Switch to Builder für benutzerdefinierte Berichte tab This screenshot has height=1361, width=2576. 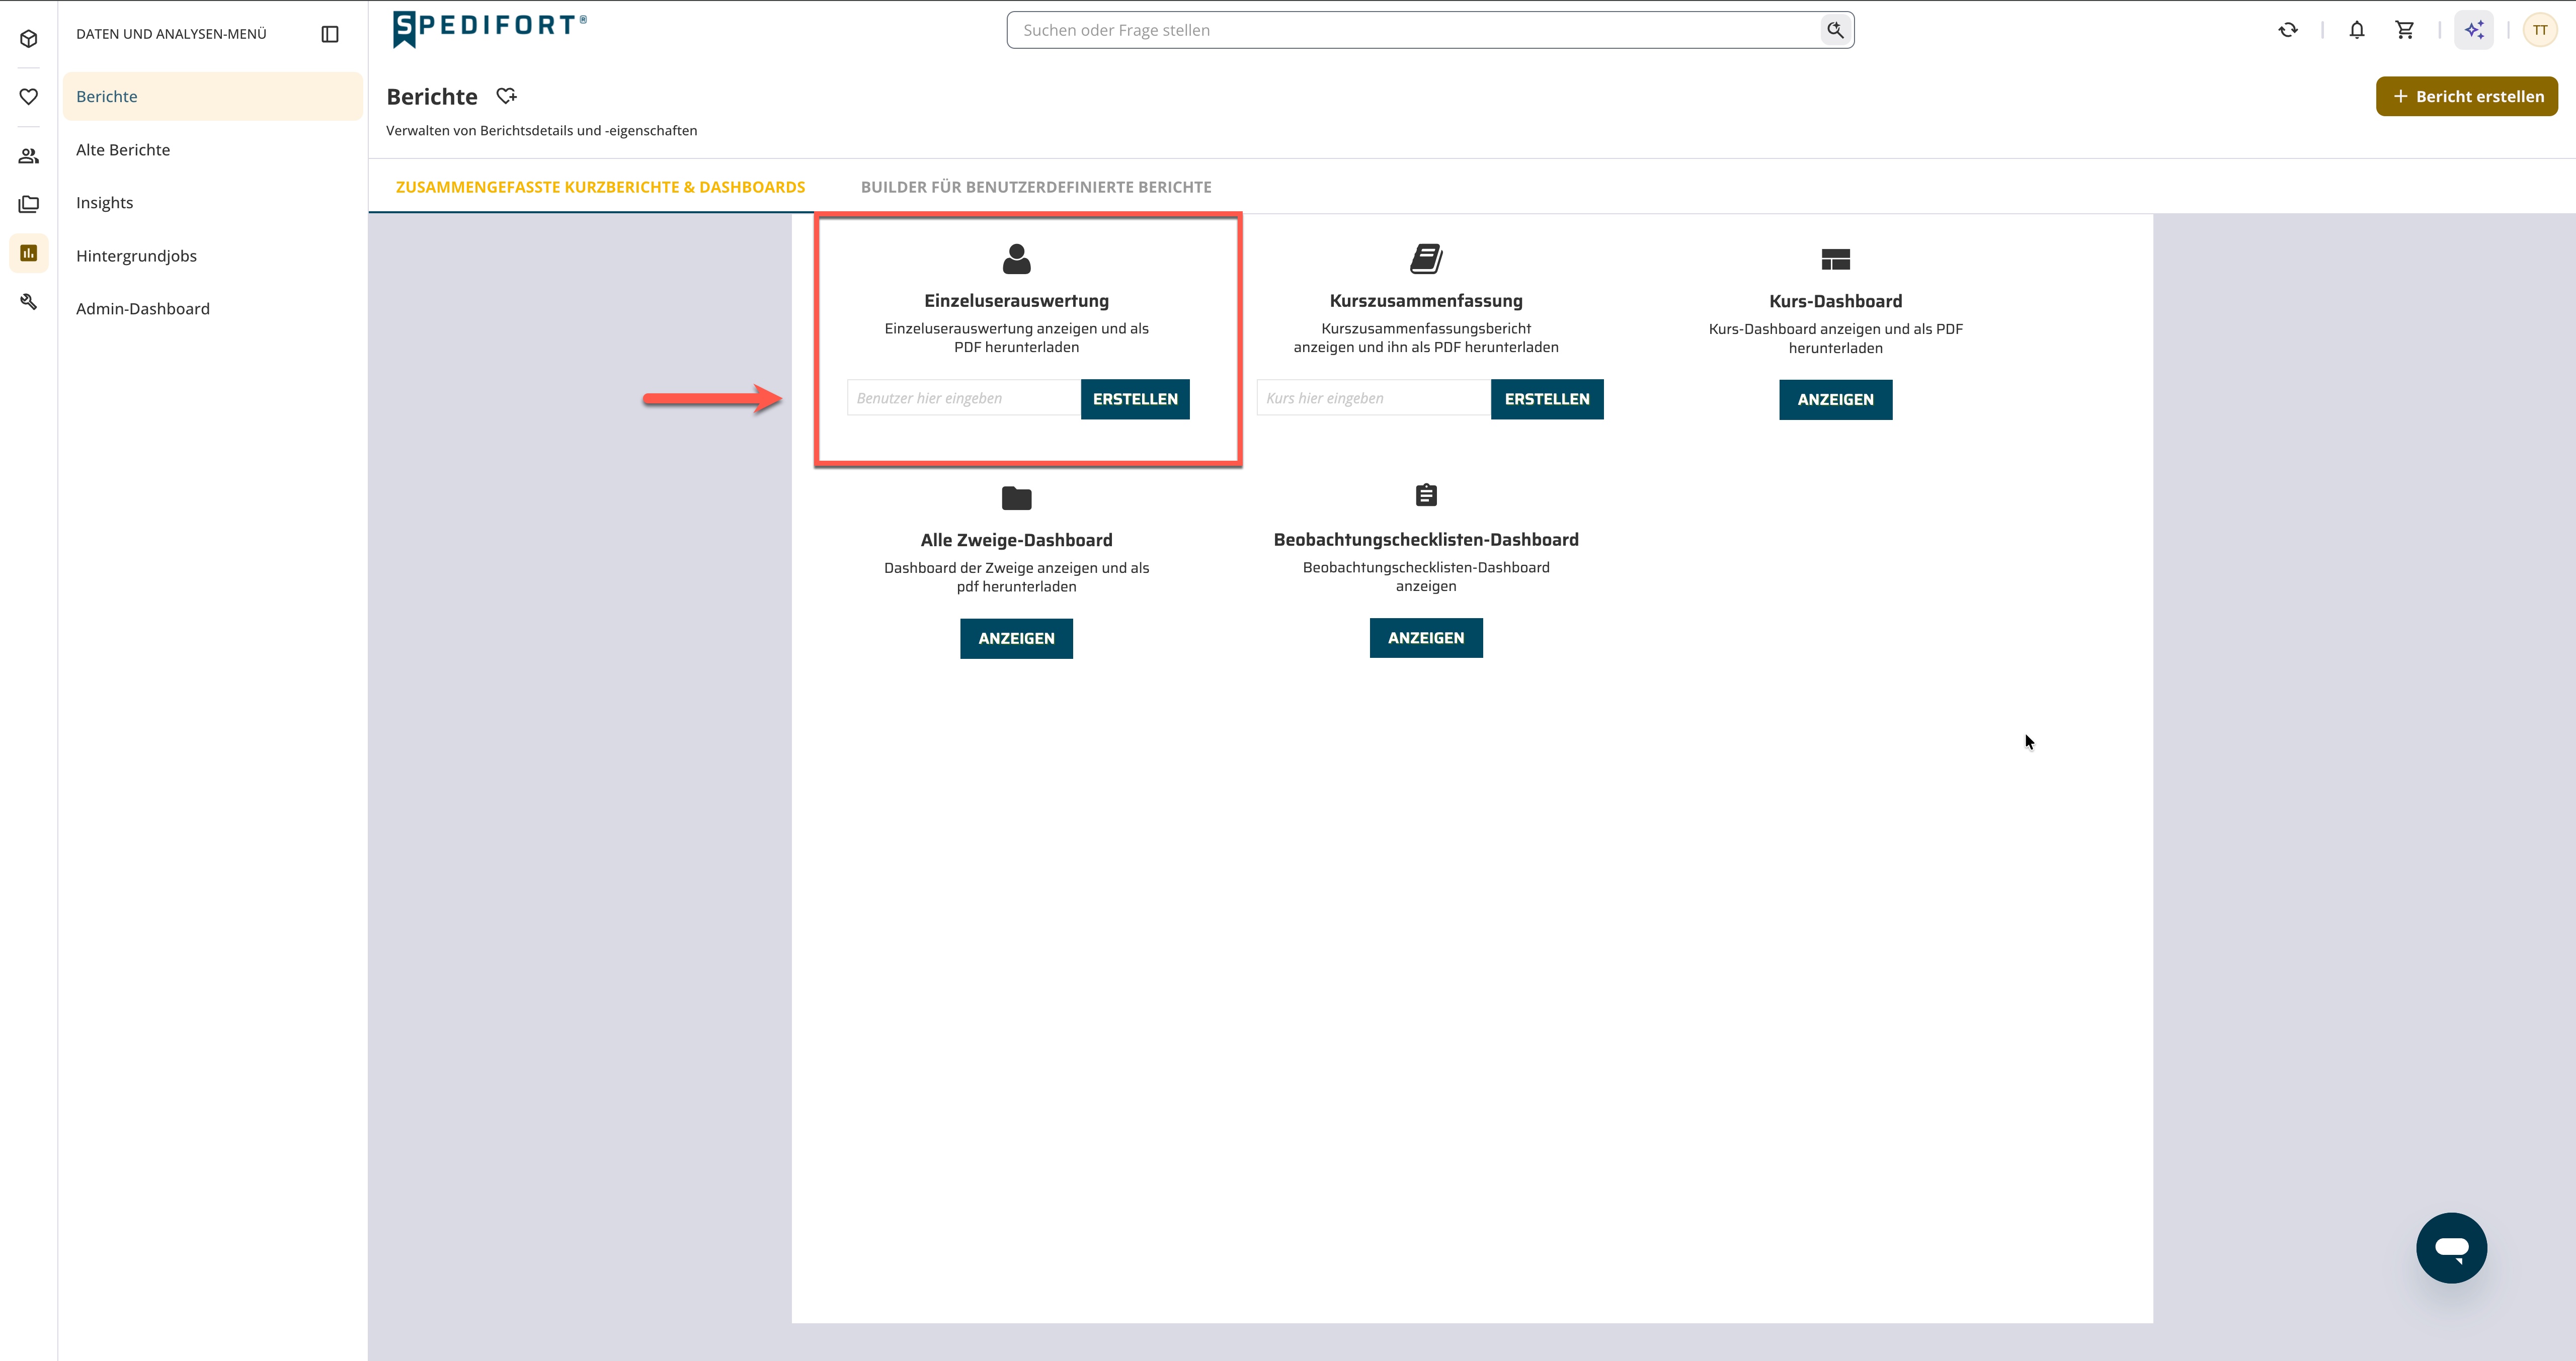pos(1036,187)
